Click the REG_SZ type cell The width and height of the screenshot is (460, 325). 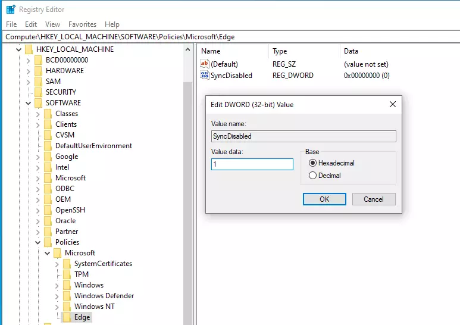pos(284,64)
